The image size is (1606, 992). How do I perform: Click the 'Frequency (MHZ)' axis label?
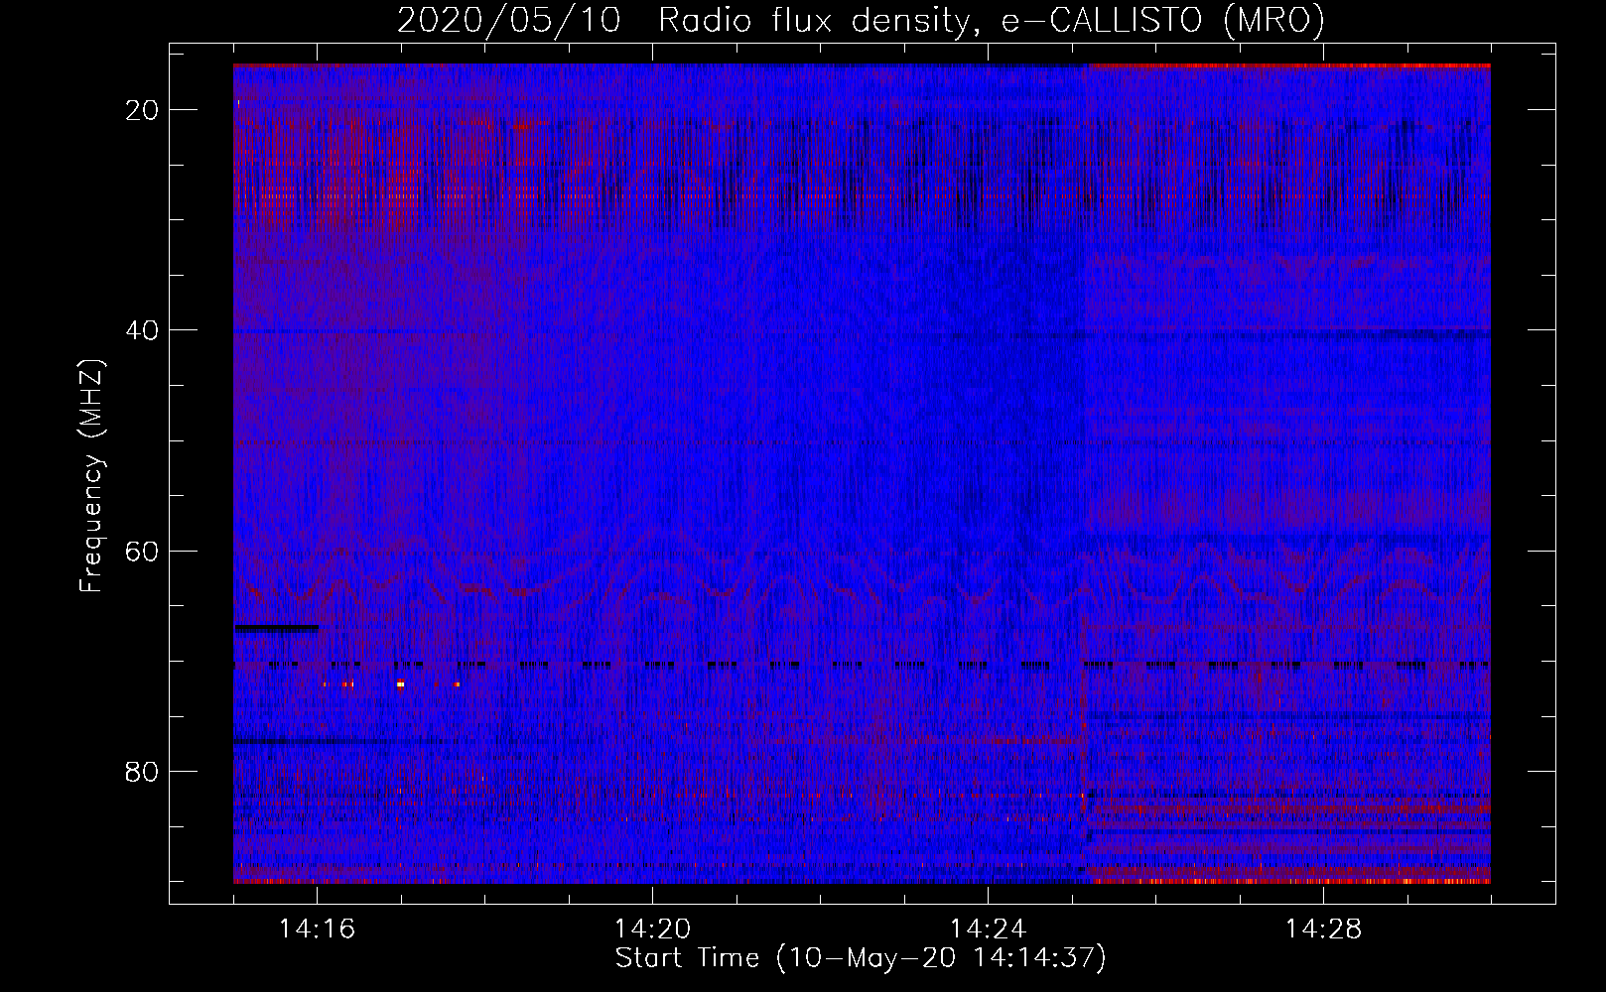point(91,476)
